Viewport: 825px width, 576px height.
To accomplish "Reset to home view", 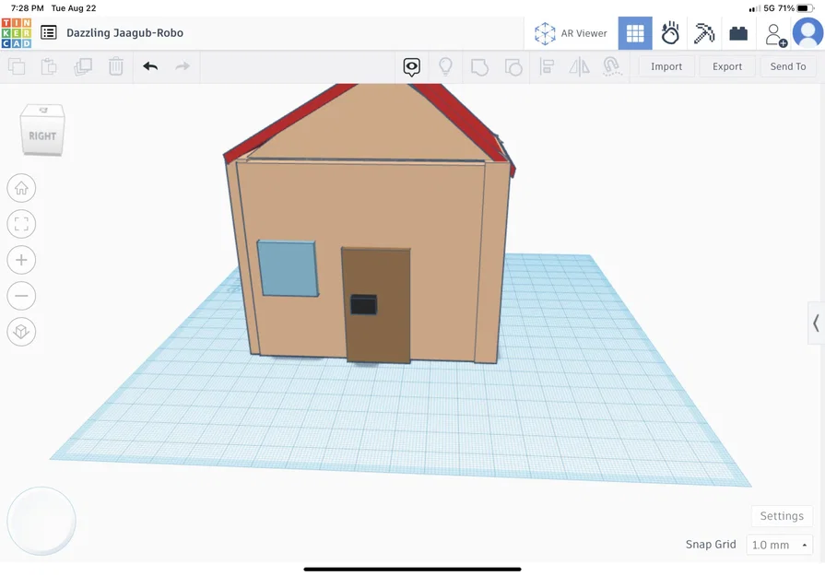I will click(21, 188).
